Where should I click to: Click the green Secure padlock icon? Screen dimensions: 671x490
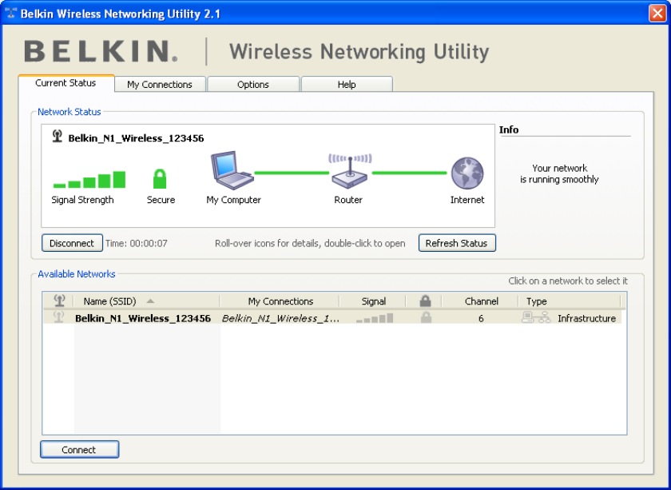(160, 178)
